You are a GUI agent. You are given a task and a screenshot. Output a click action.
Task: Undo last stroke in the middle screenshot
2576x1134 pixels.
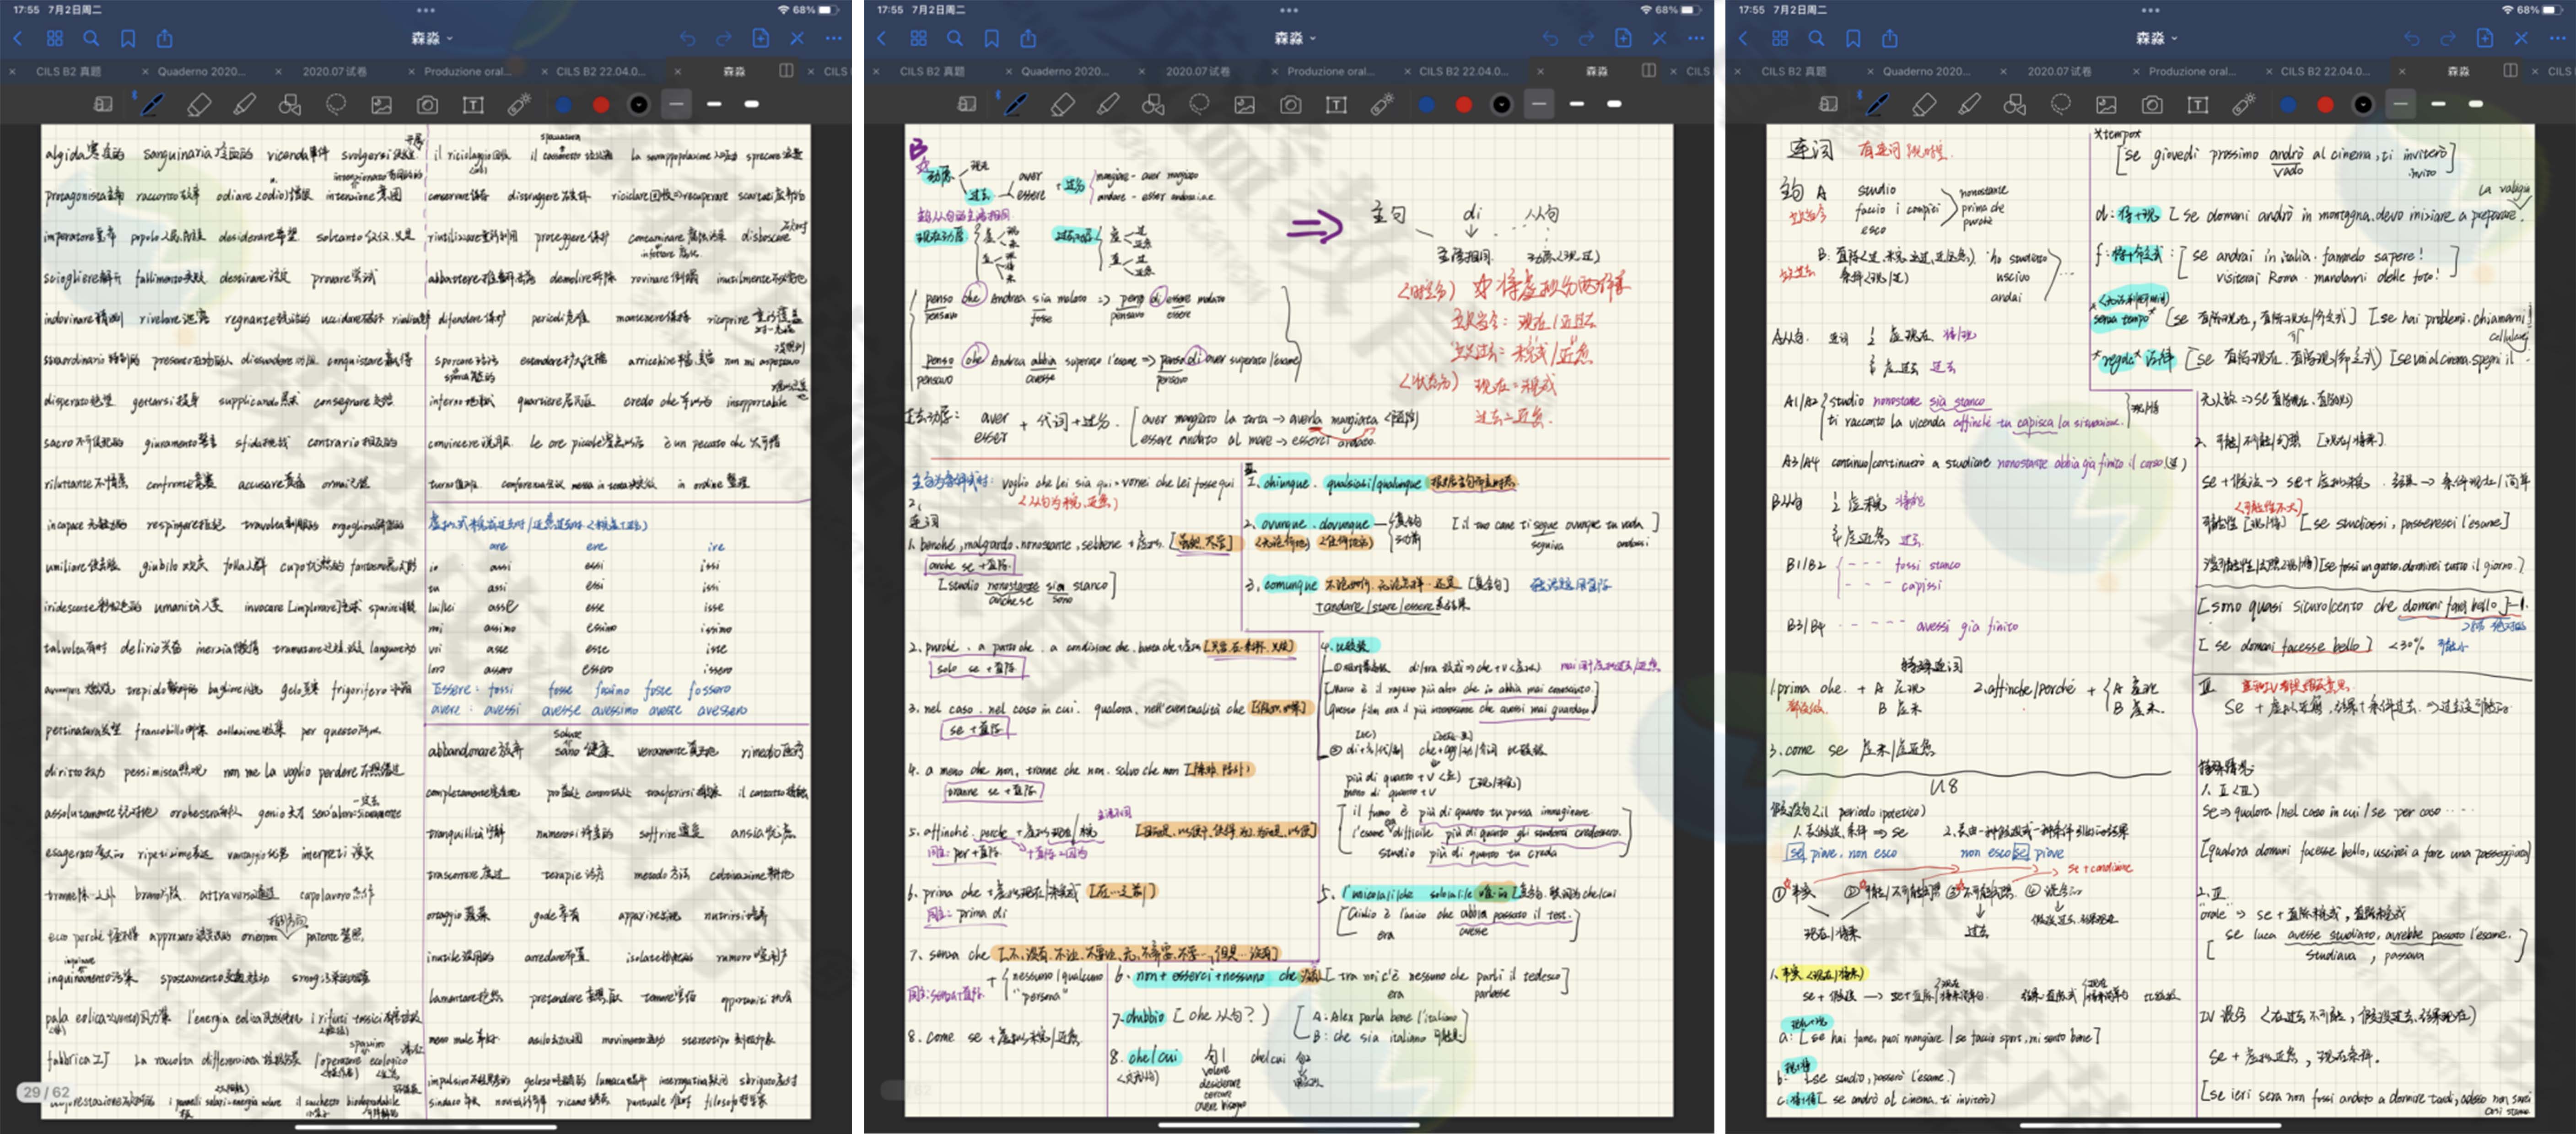1550,39
